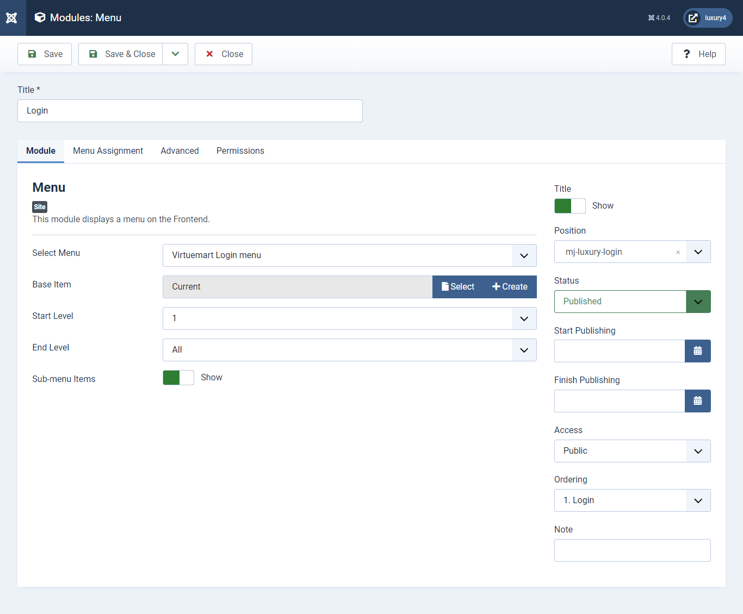
Task: Open the Access dropdown set to Public
Action: [x=632, y=451]
